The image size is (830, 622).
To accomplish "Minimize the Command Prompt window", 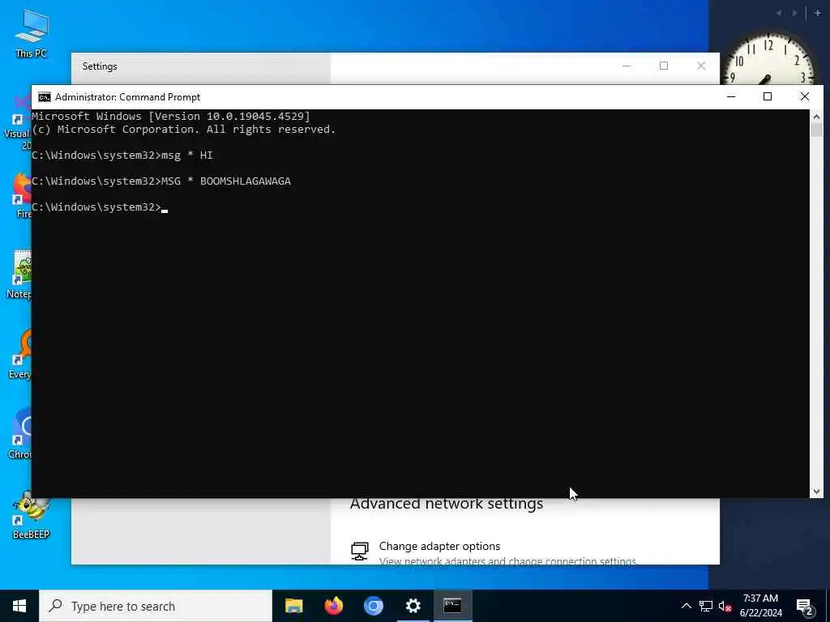I will tap(731, 97).
